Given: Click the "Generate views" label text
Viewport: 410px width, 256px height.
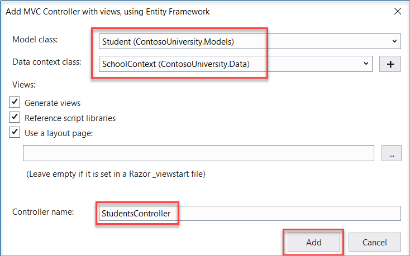Looking at the screenshot, I should click(x=53, y=103).
